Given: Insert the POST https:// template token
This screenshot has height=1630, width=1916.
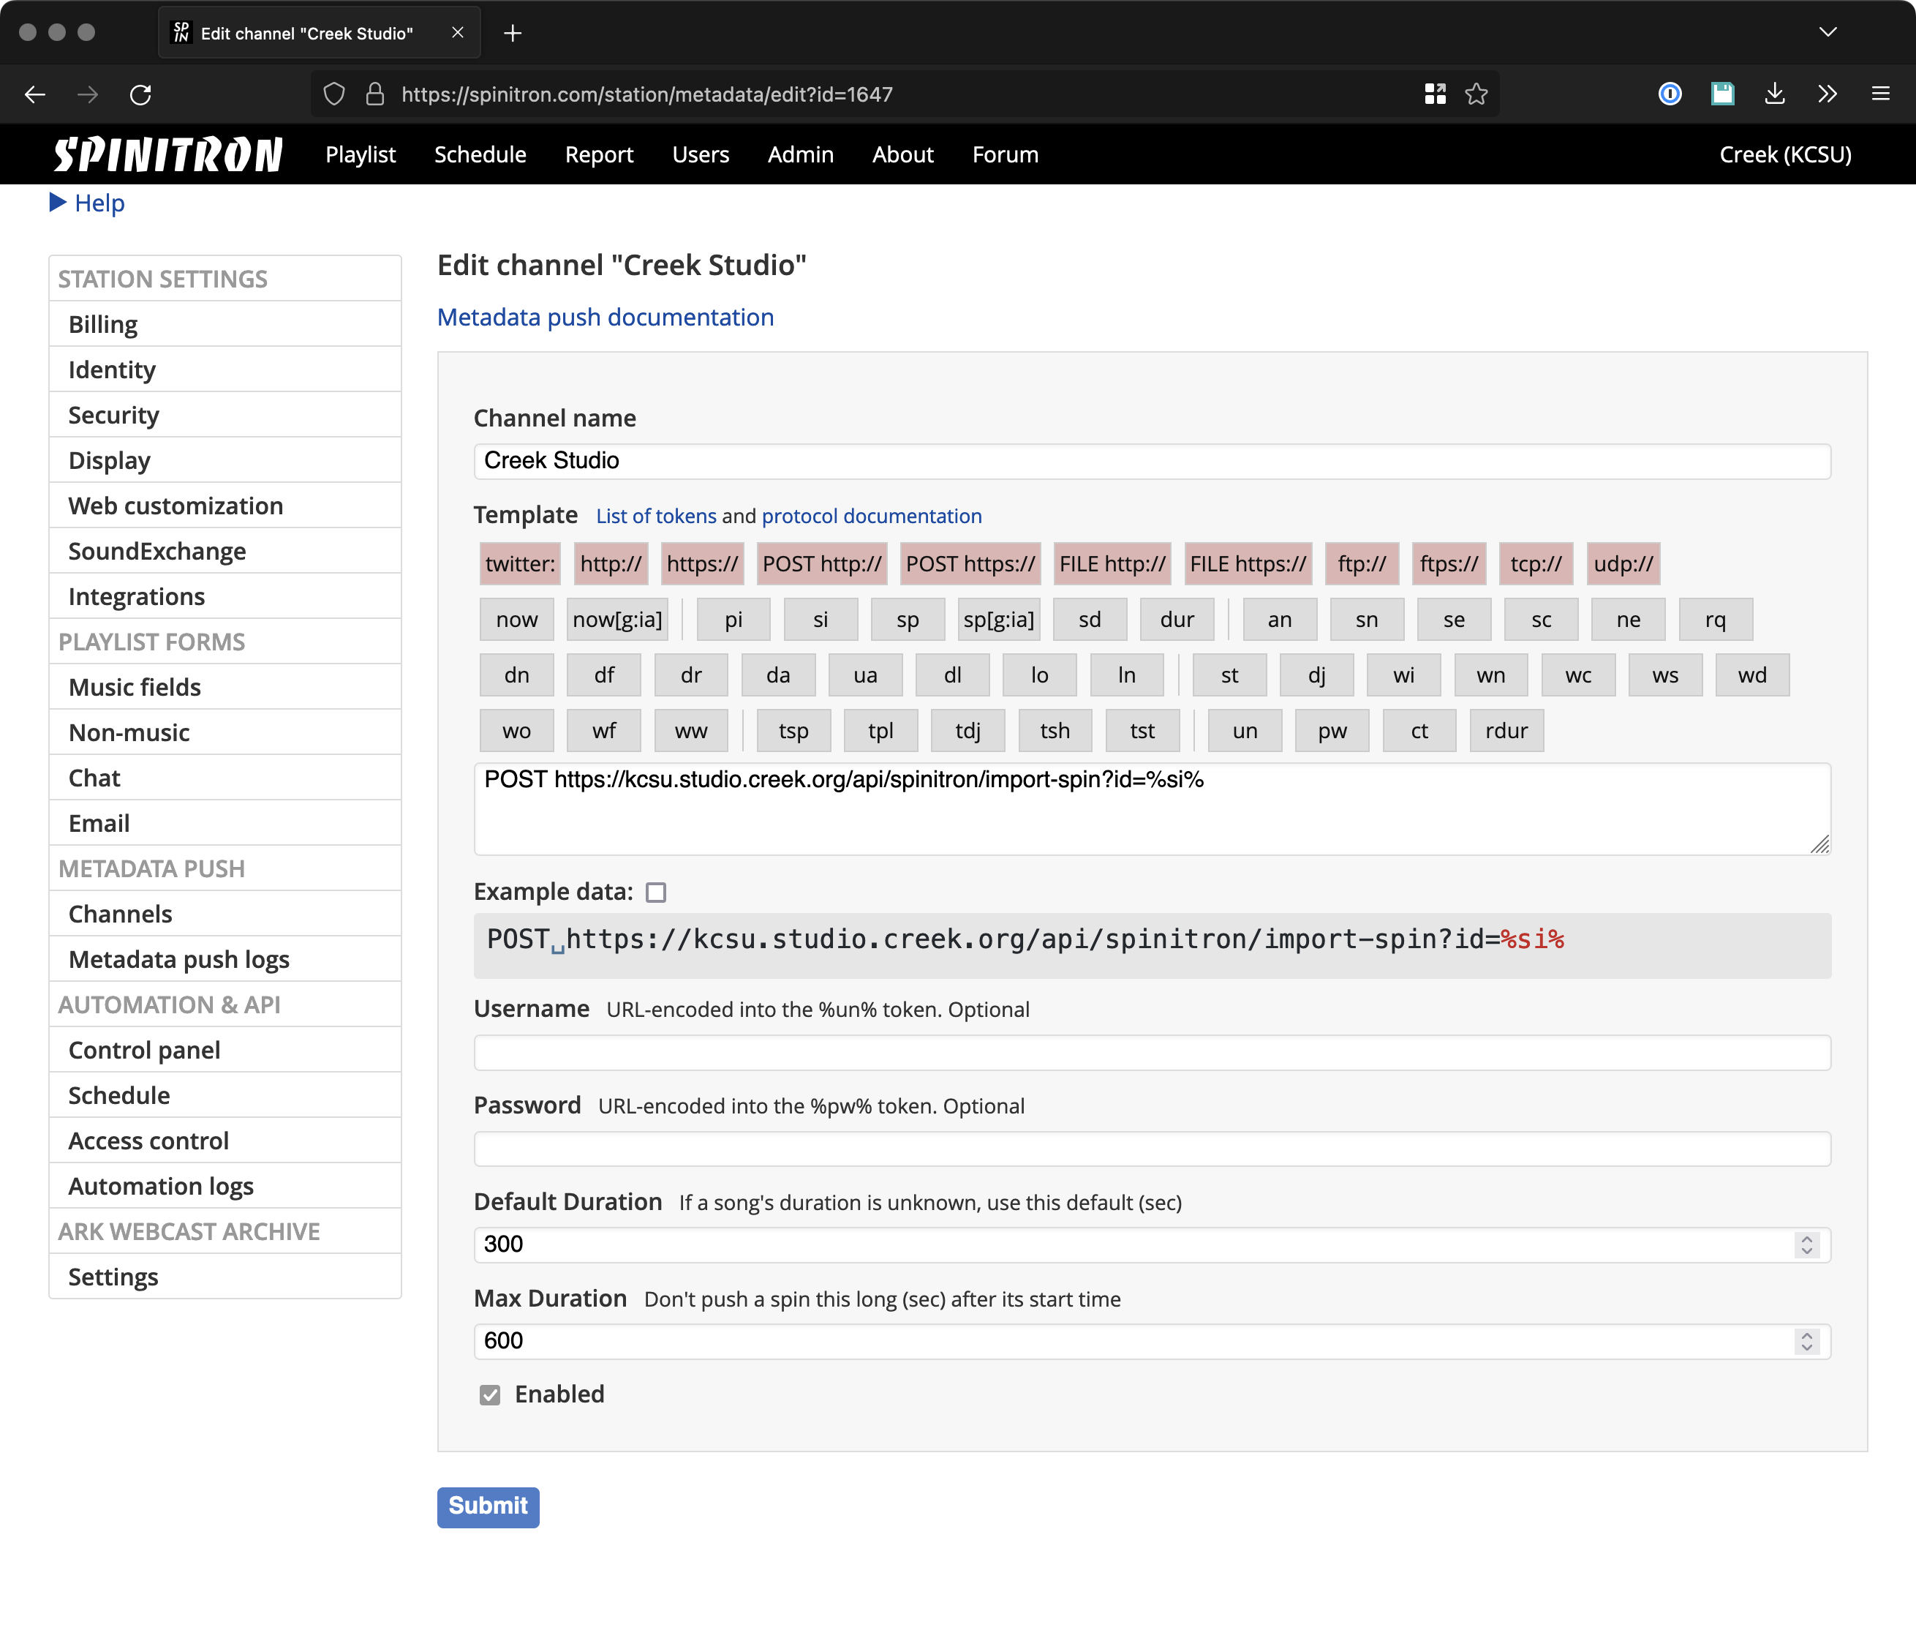Looking at the screenshot, I should [970, 563].
